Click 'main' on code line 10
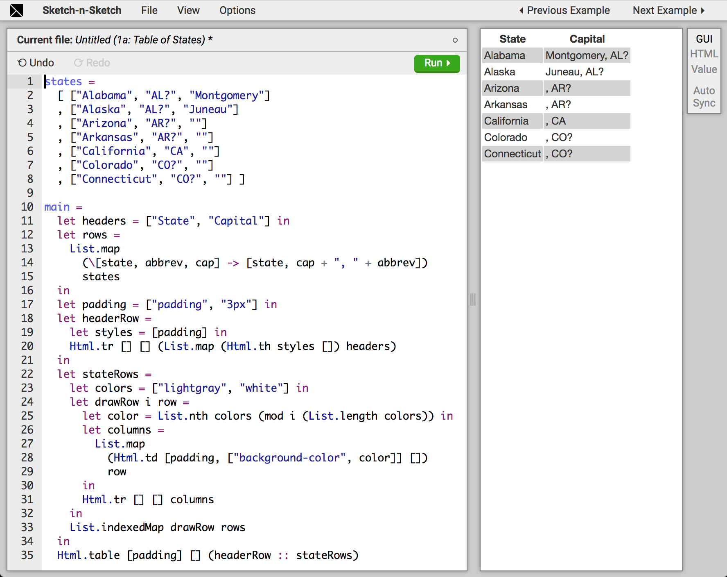 point(57,207)
